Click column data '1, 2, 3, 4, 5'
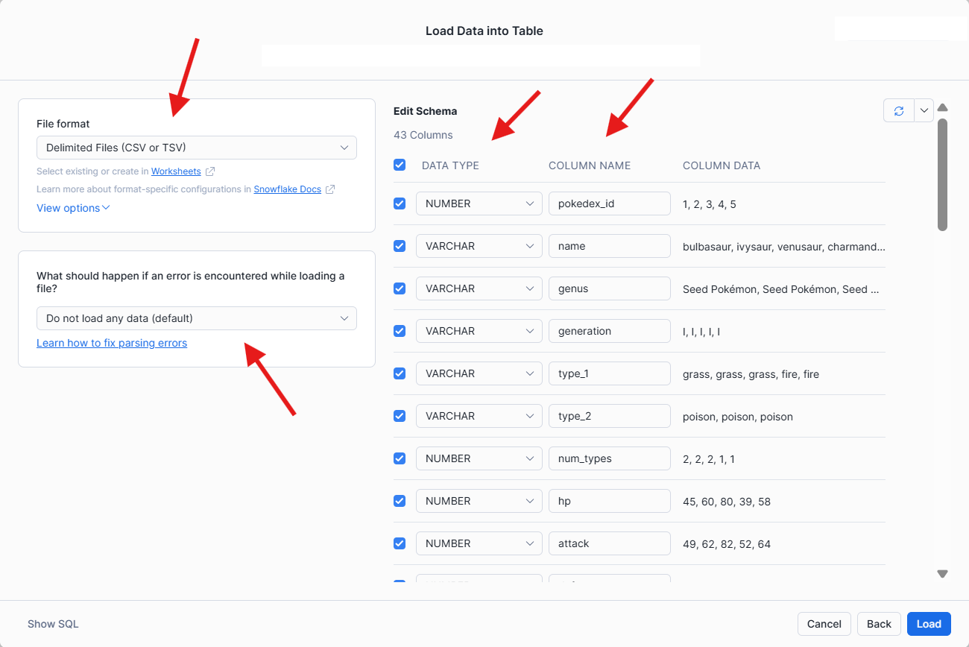Viewport: 969px width, 647px height. coord(710,203)
